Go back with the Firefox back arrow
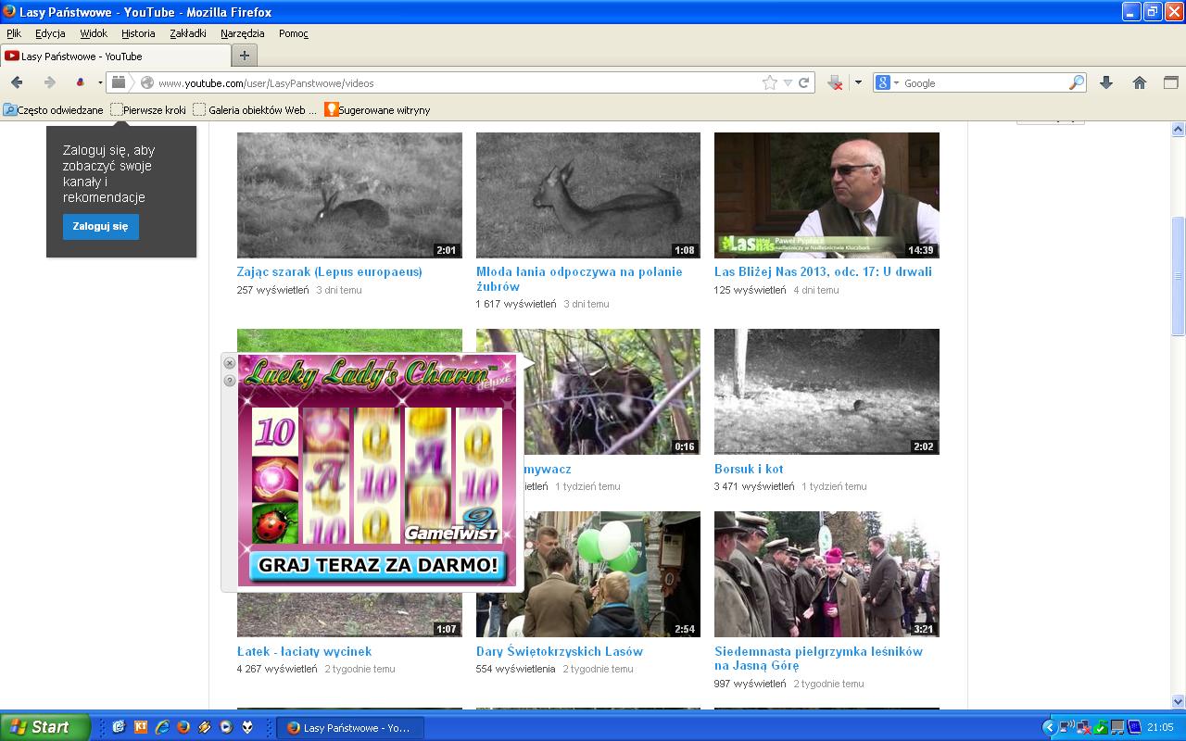Viewport: 1186px width, 741px height. point(17,82)
